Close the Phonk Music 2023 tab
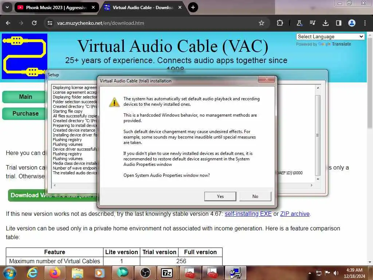373x280 pixels. (93, 7)
